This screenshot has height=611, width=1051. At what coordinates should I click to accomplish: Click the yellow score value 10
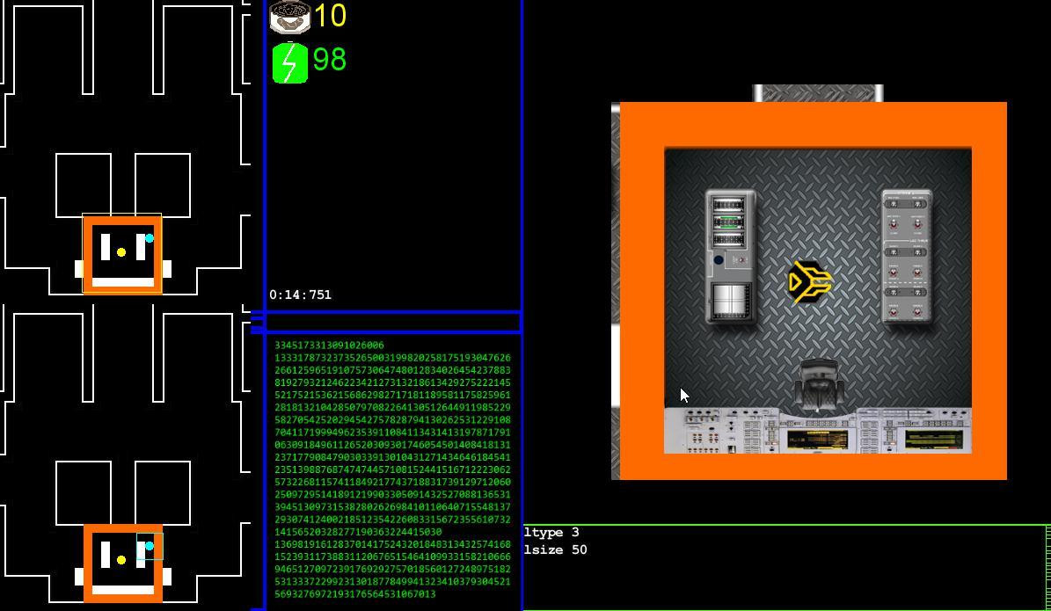[x=330, y=16]
